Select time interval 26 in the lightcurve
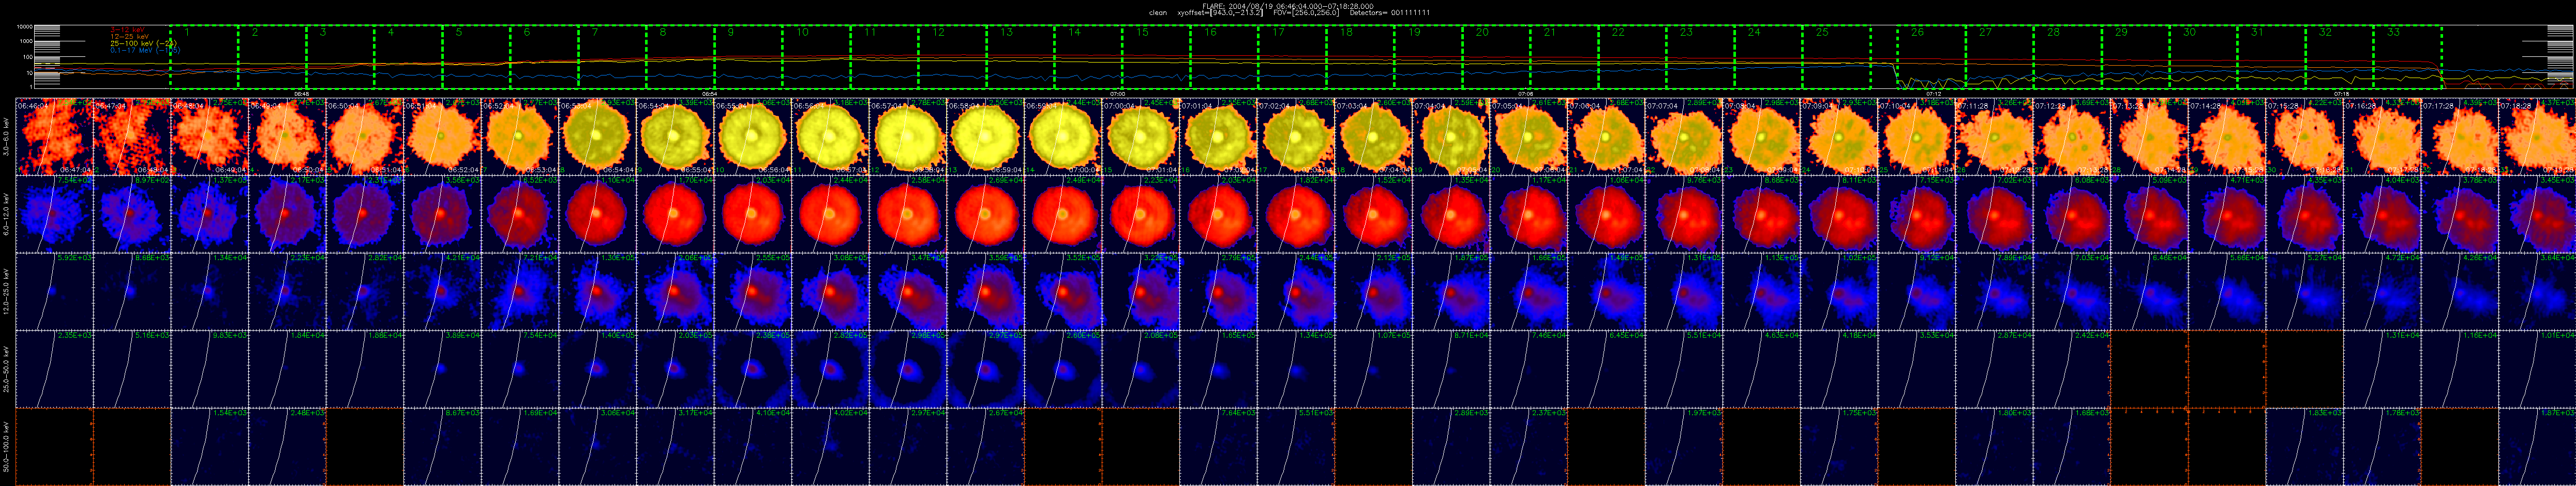The width and height of the screenshot is (2576, 486). 1931,57
